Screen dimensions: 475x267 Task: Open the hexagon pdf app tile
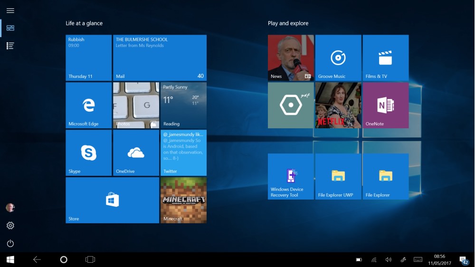pyautogui.click(x=291, y=105)
